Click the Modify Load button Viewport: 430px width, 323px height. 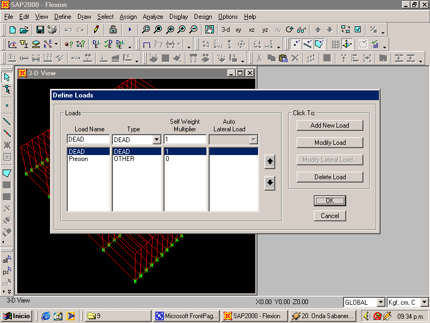(330, 143)
